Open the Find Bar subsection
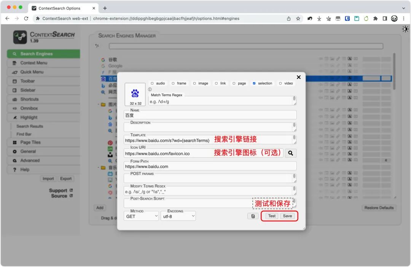411x267 pixels. pos(24,134)
